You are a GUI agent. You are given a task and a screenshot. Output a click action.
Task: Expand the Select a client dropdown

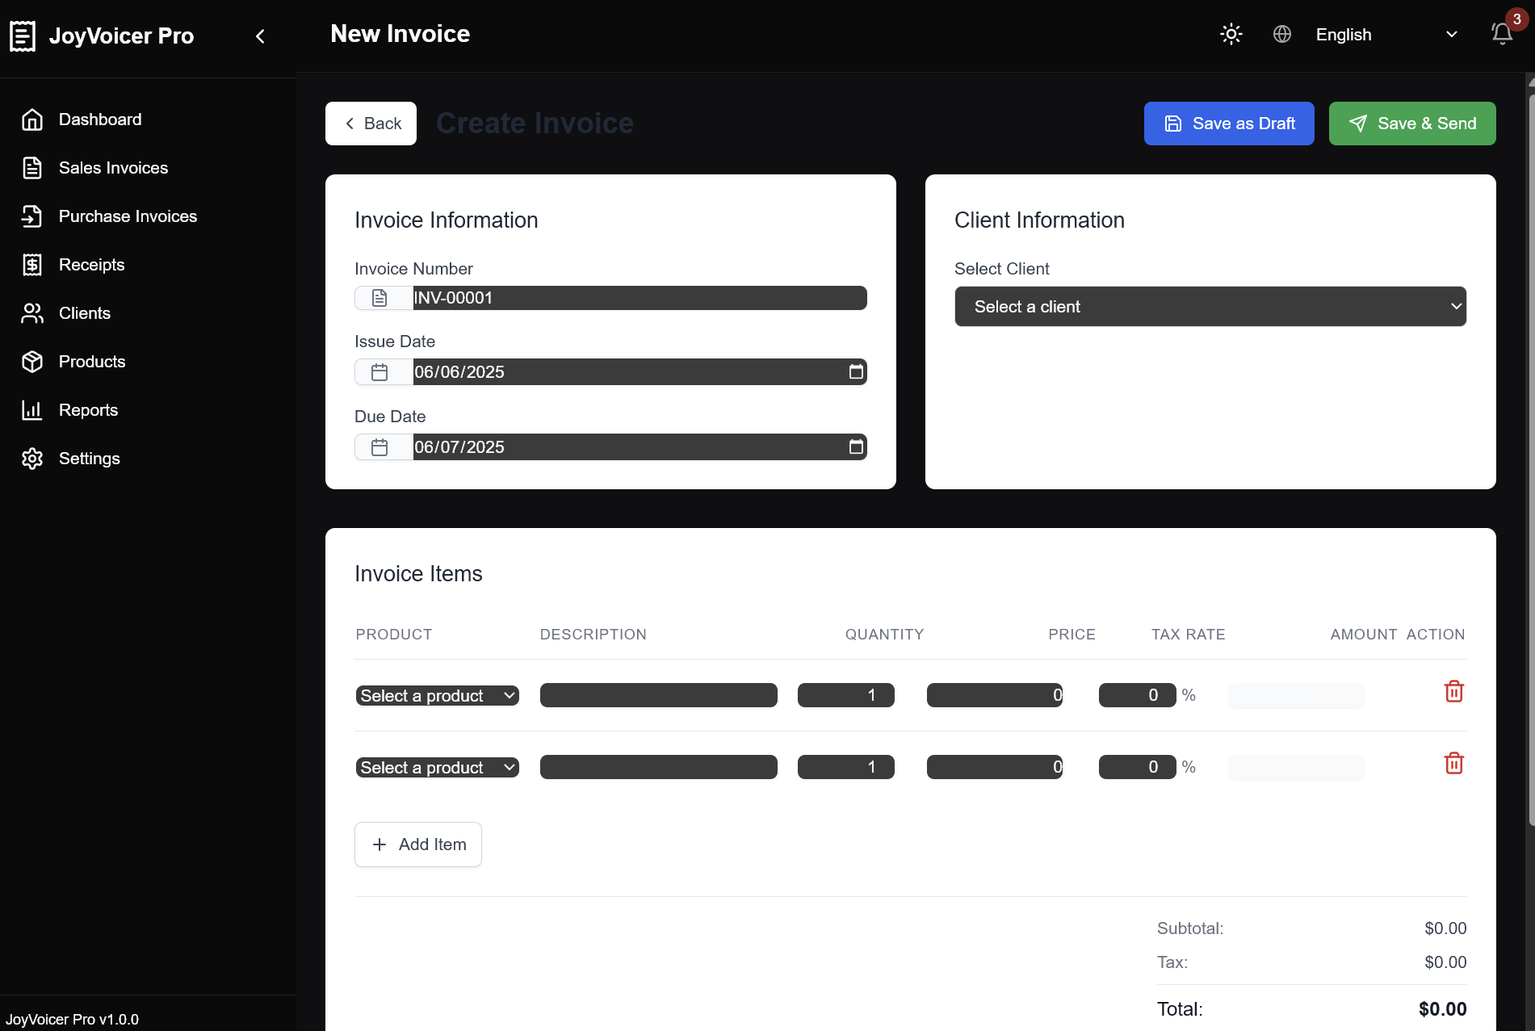click(1210, 307)
